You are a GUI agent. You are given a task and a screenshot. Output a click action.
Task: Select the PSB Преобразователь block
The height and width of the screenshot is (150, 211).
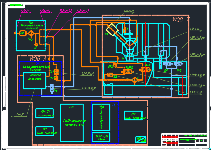[101, 117]
